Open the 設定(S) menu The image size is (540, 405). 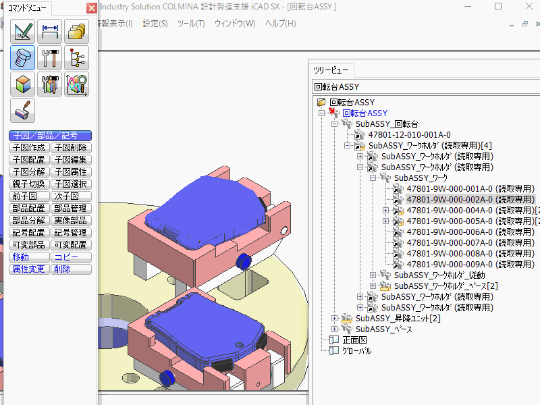[x=155, y=24]
